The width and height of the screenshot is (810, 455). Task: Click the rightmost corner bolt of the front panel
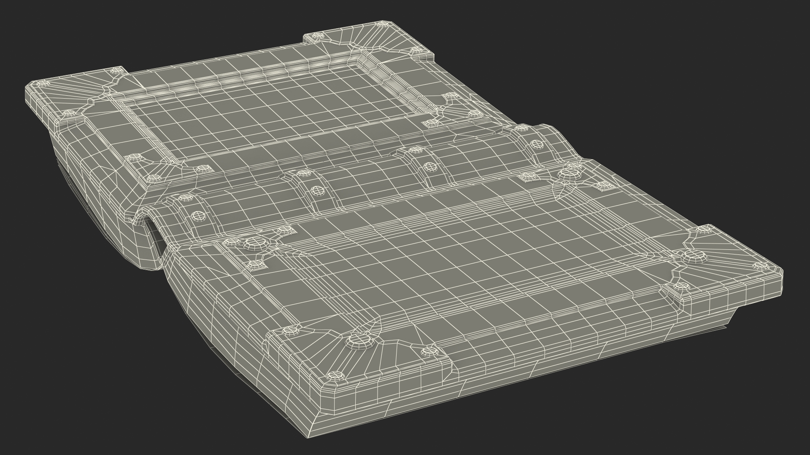click(x=760, y=266)
